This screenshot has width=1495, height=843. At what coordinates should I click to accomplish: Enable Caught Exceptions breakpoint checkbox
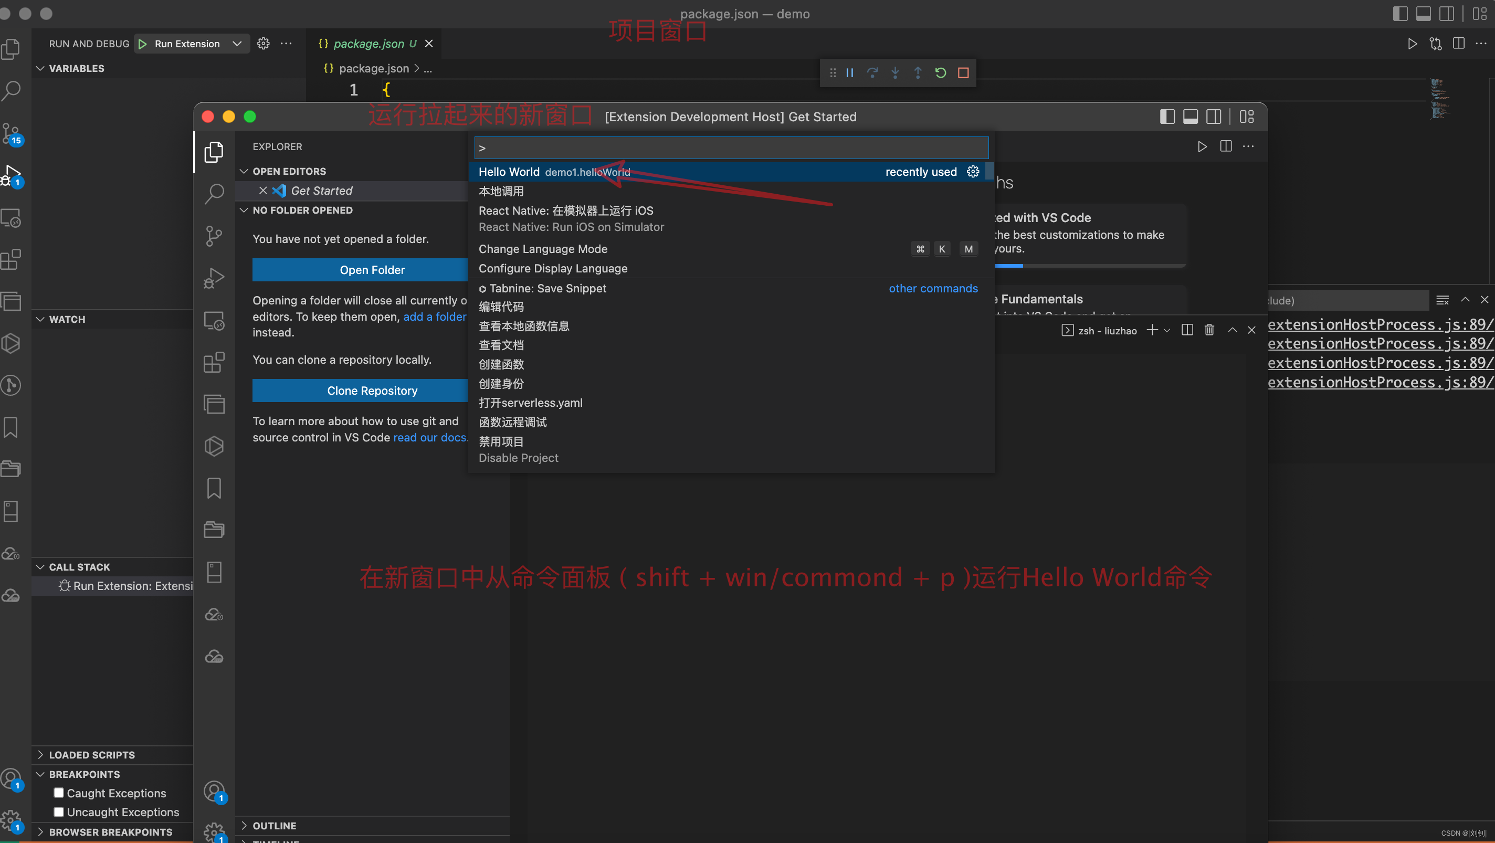tap(59, 793)
